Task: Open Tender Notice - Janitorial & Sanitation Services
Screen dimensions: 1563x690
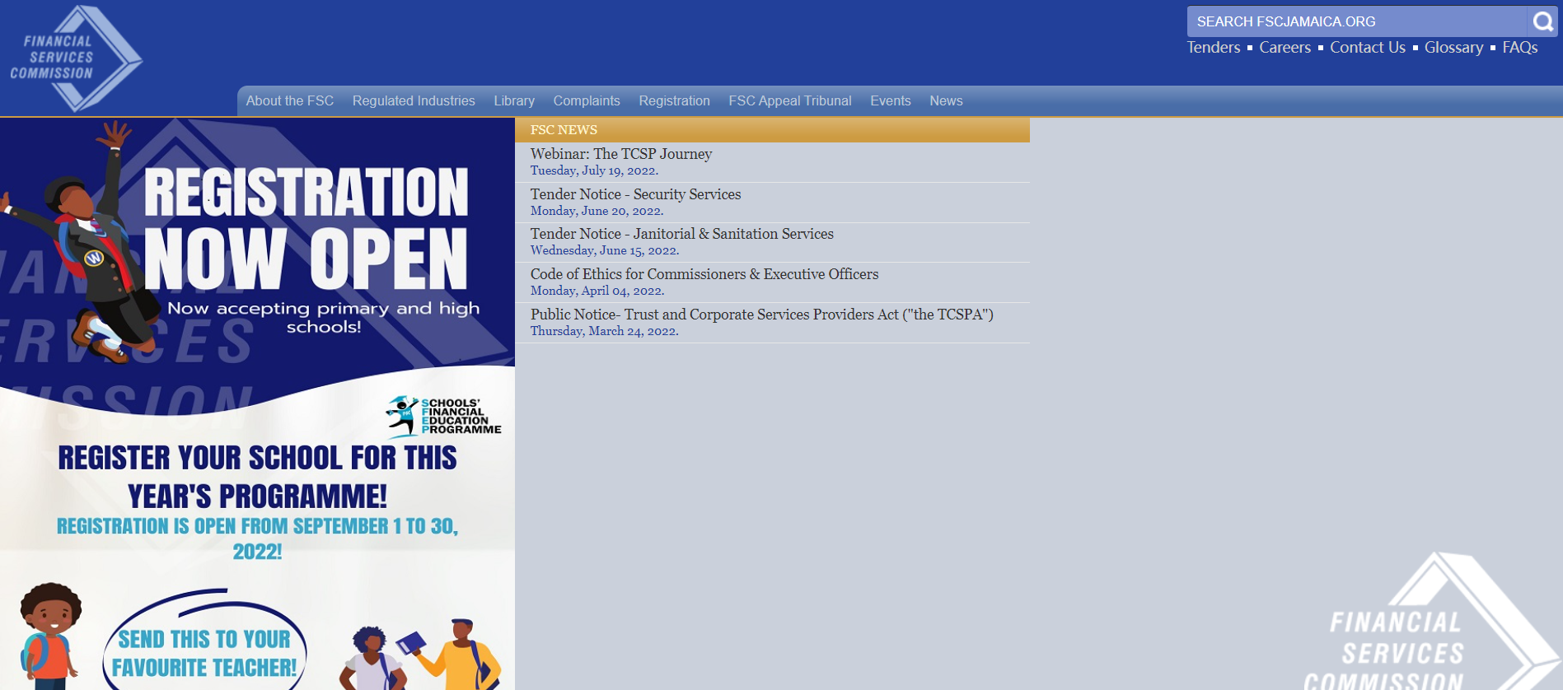Action: [682, 234]
